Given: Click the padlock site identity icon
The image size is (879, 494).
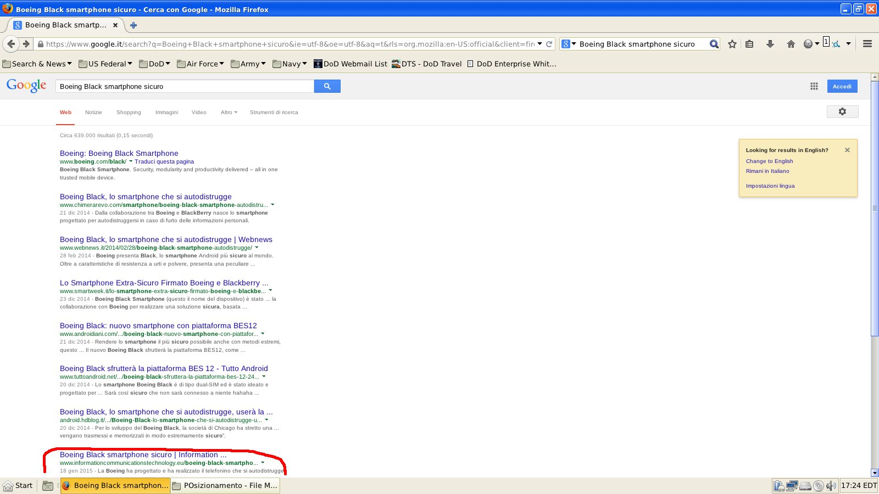Looking at the screenshot, I should coord(40,44).
